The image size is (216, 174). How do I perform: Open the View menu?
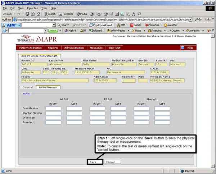coord(21,8)
